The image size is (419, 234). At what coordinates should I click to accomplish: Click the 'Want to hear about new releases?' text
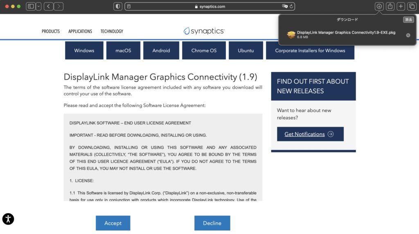[x=304, y=114]
